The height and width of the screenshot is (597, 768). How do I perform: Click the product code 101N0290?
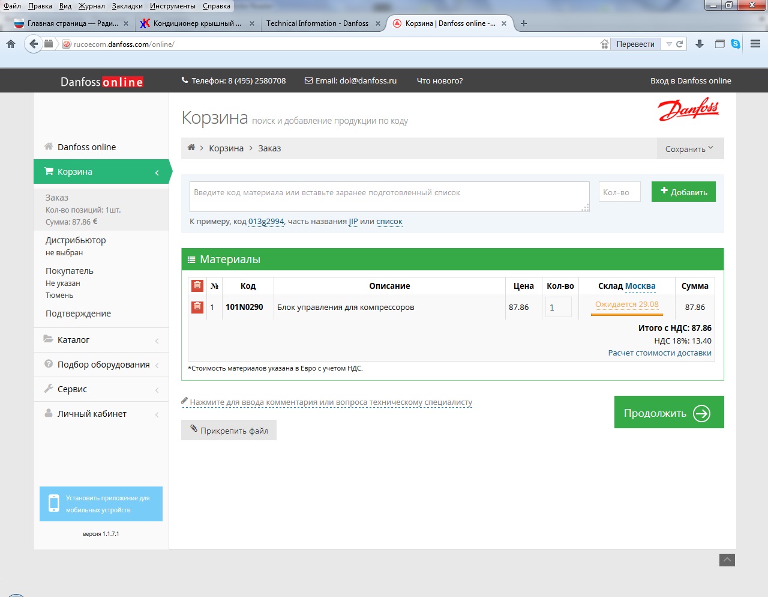click(244, 307)
